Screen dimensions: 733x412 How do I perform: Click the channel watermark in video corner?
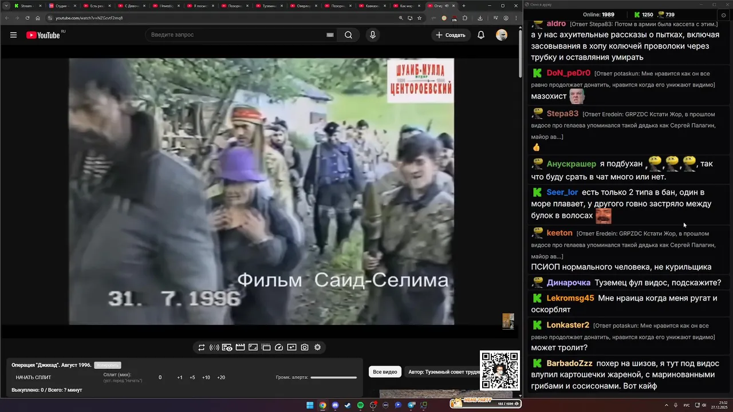(508, 321)
